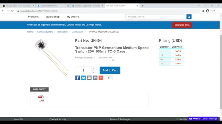
Task: Select the DATA SHEET tab
Action: click(x=39, y=90)
